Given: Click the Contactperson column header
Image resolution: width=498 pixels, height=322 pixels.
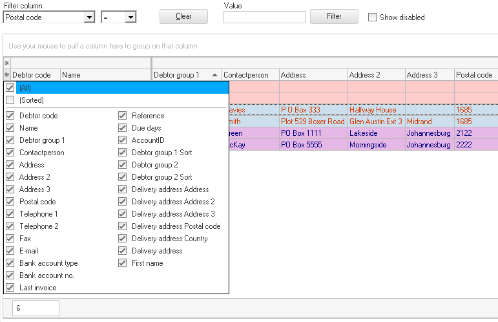Looking at the screenshot, I should click(249, 75).
